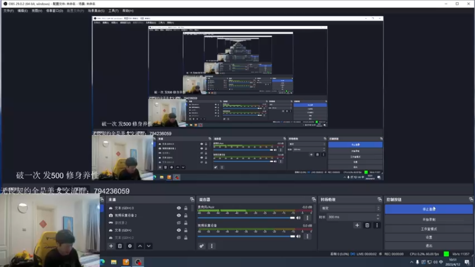Delete transition with trash icon
The image size is (475, 267).
367,225
